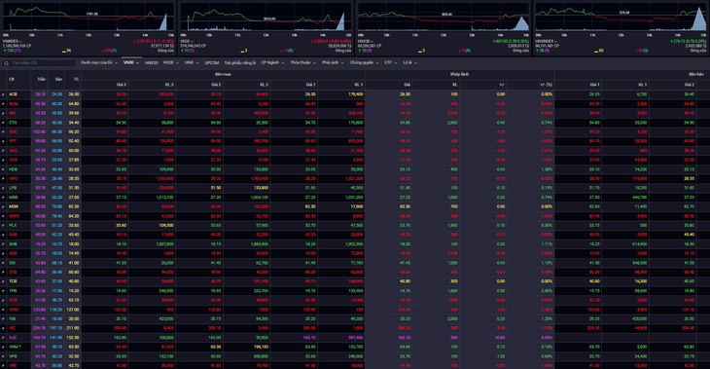The image size is (710, 369).
Task: Sort by the CK column header
Action: [x=12, y=79]
